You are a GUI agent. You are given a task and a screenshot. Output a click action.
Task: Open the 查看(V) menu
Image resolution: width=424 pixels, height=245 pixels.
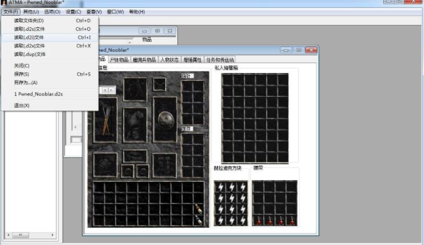click(x=94, y=12)
